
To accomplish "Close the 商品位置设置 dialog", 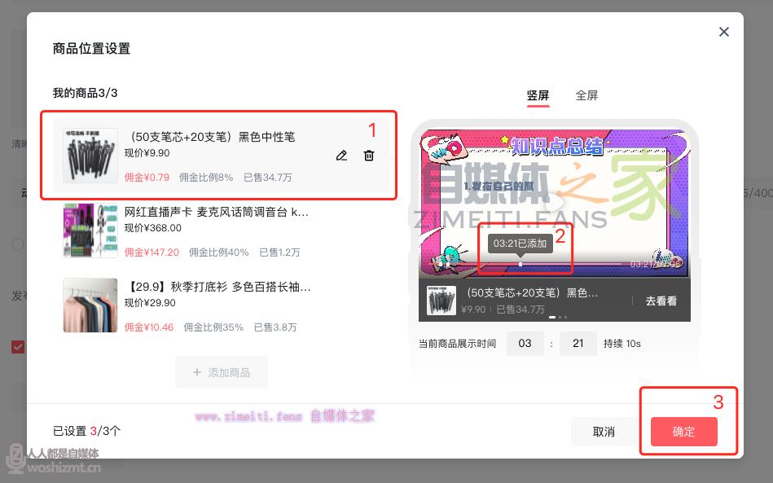I will click(723, 32).
